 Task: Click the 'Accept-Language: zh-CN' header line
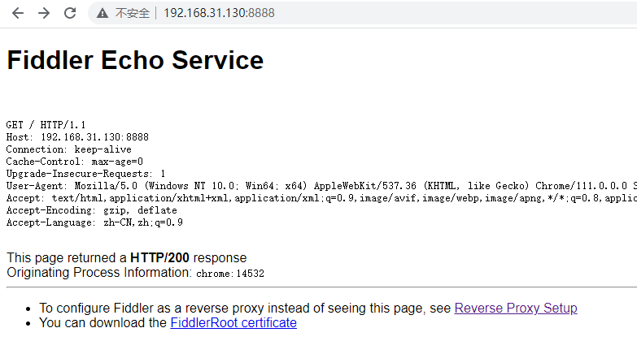click(x=94, y=222)
